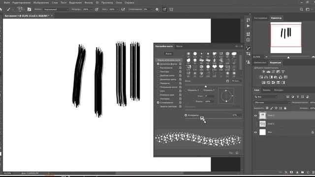
Task: Toggle Shape Dynamics checkbox
Action: (158, 64)
